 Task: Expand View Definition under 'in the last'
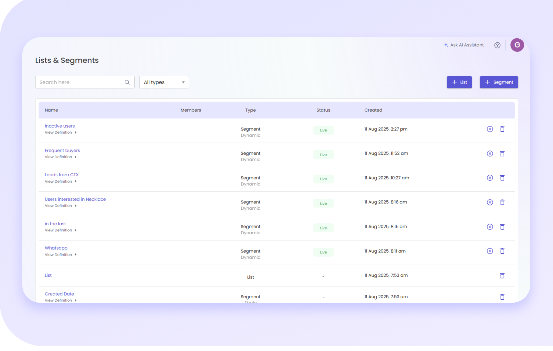pyautogui.click(x=60, y=230)
